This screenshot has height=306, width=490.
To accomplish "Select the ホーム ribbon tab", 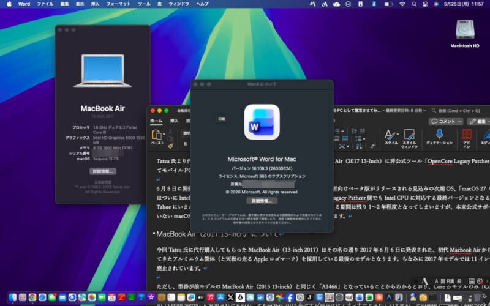I will 156,121.
